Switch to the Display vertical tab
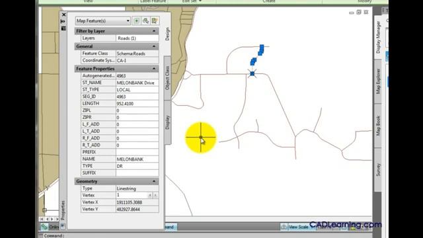This screenshot has height=238, width=423. click(x=167, y=122)
